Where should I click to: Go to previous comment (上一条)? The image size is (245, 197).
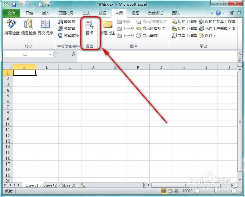[x=125, y=29]
